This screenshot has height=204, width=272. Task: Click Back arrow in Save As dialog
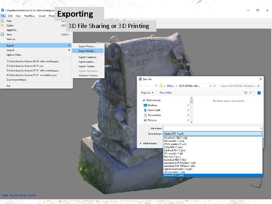pyautogui.click(x=141, y=86)
